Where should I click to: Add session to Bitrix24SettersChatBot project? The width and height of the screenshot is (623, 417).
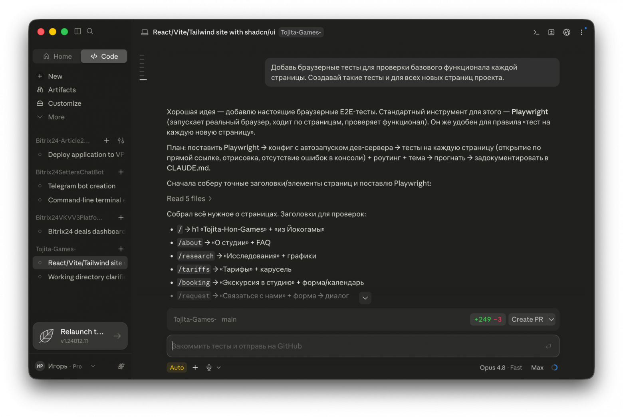121,172
